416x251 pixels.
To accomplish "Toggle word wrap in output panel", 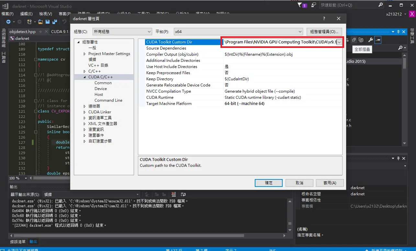I will click(183, 194).
